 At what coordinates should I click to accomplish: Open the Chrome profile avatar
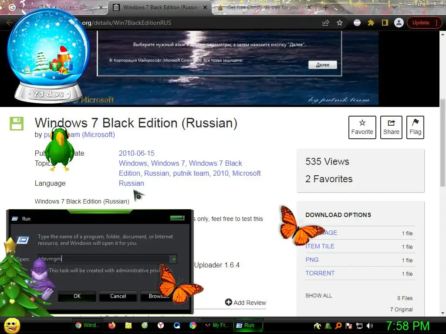pos(399,23)
